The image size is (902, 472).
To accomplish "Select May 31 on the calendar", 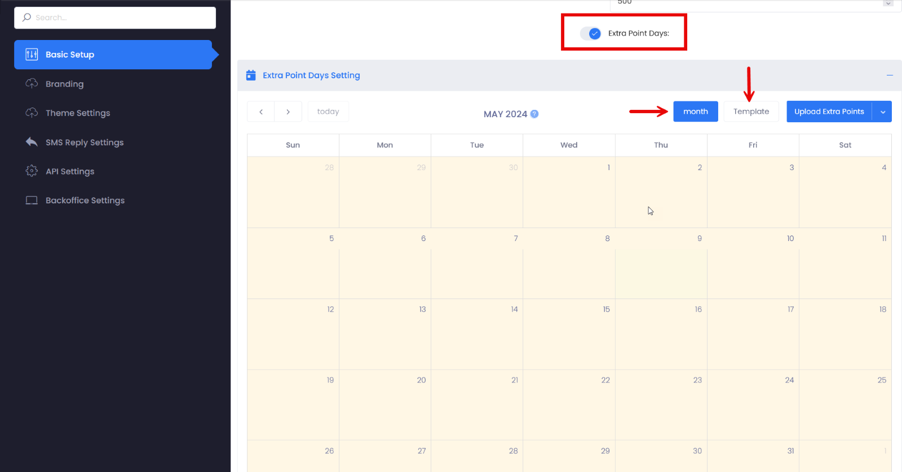I will [x=753, y=456].
